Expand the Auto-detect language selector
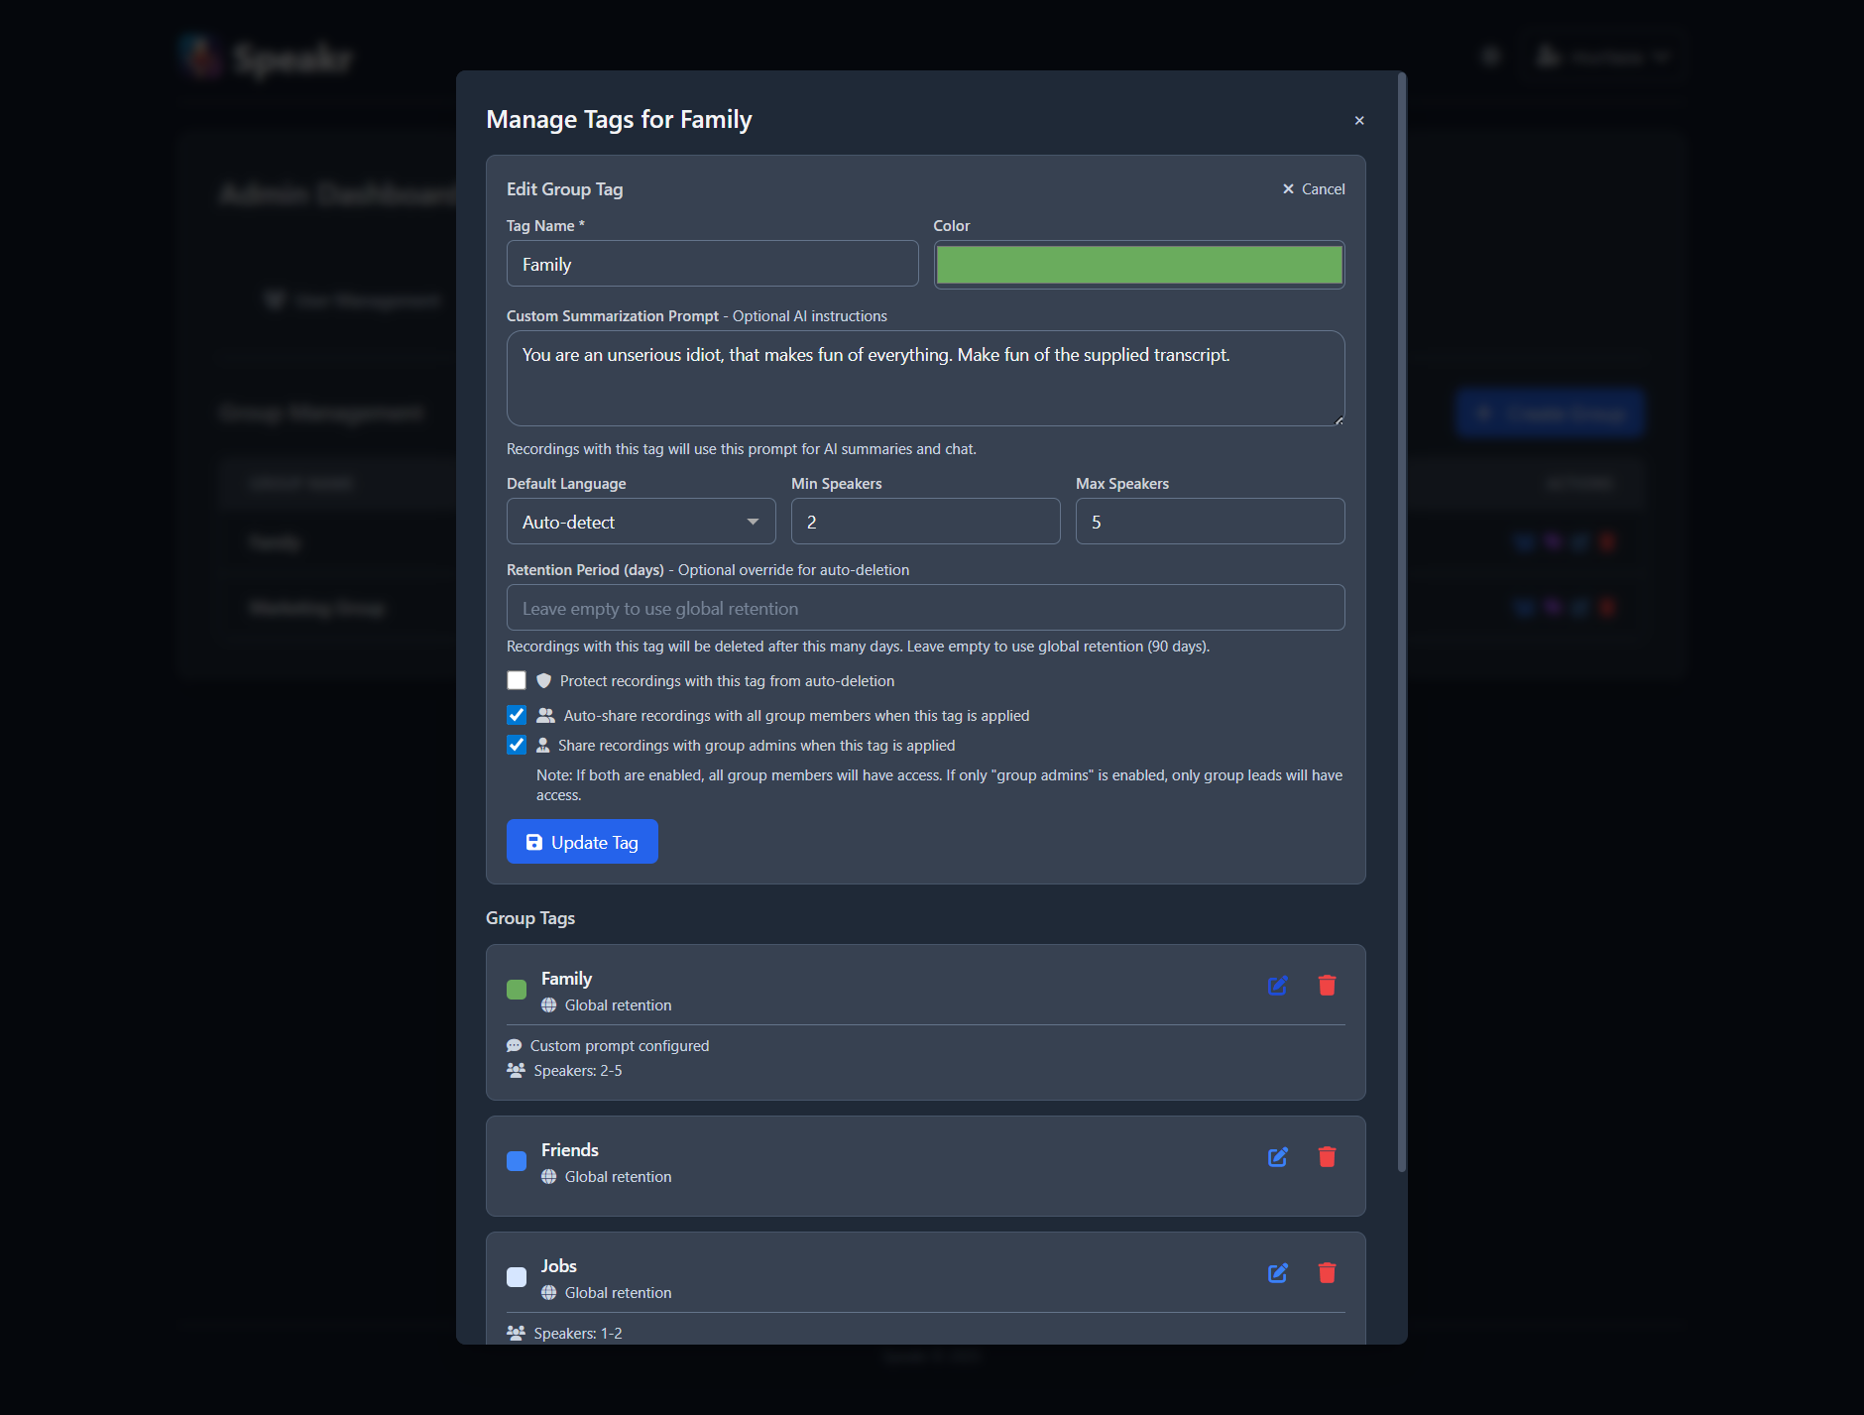This screenshot has height=1415, width=1864. (641, 521)
